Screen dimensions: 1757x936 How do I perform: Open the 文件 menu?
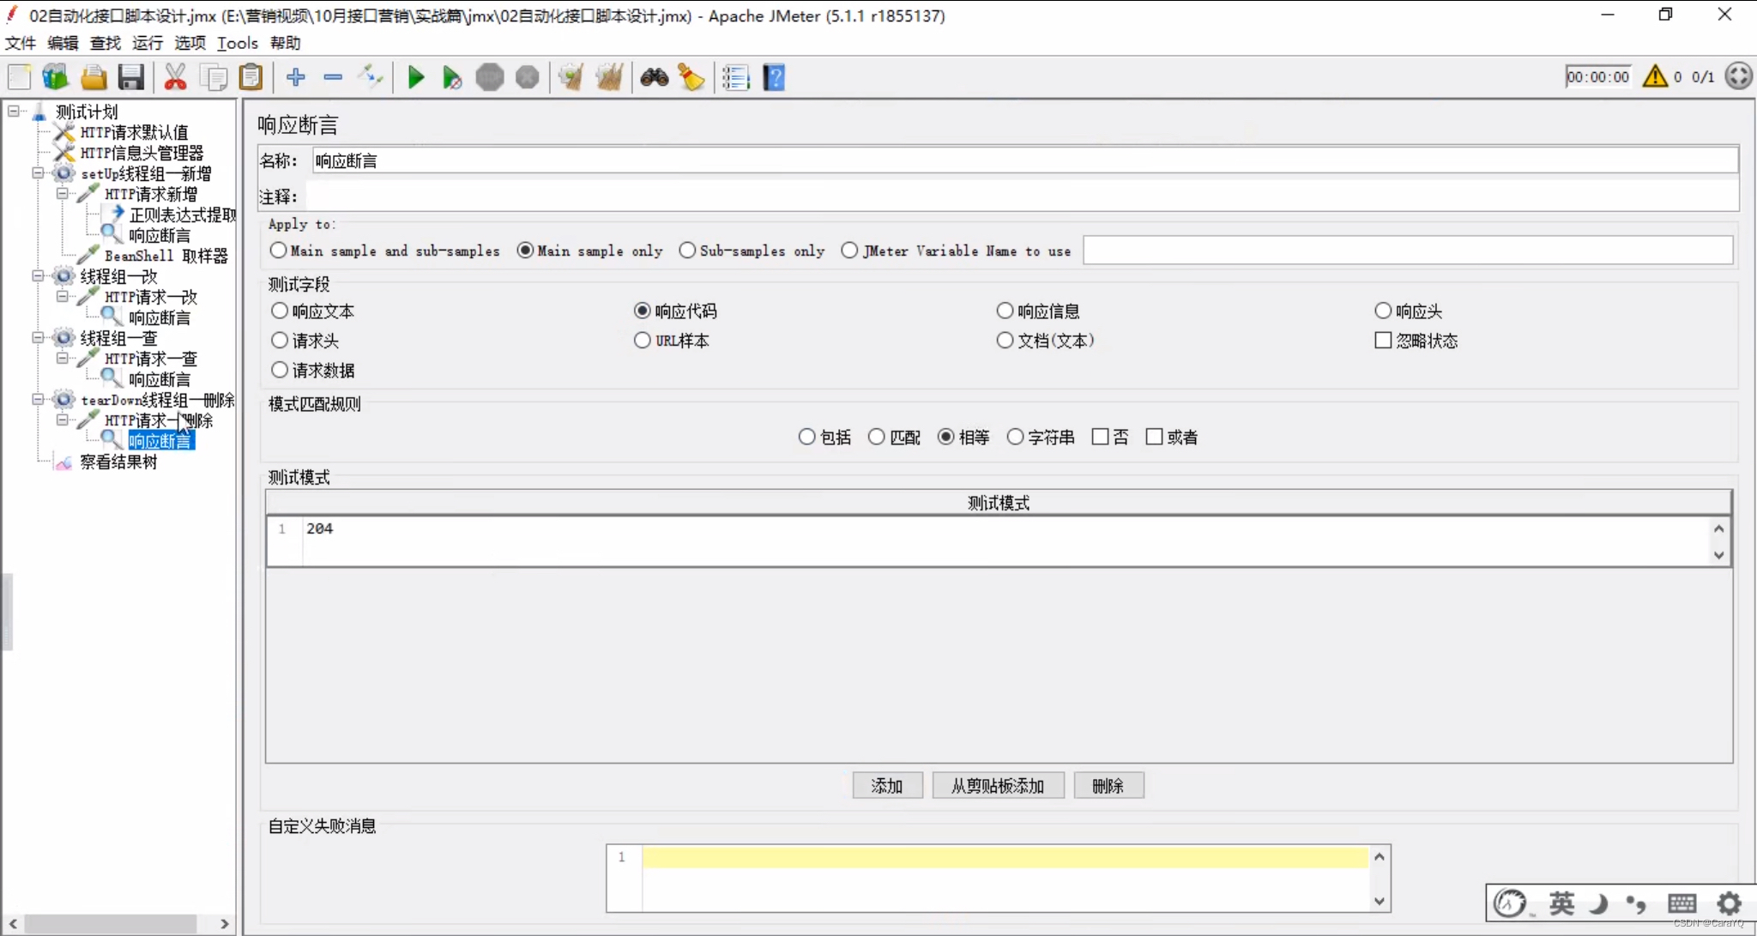coord(21,43)
